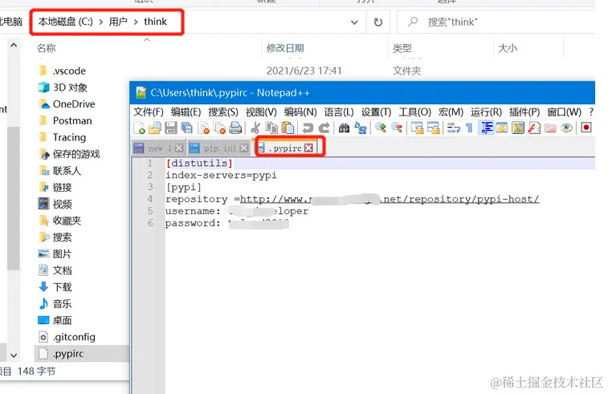Viewport: 608px width, 394px height.
Task: Toggle word wrap in Notepad++
Action: coord(453,128)
